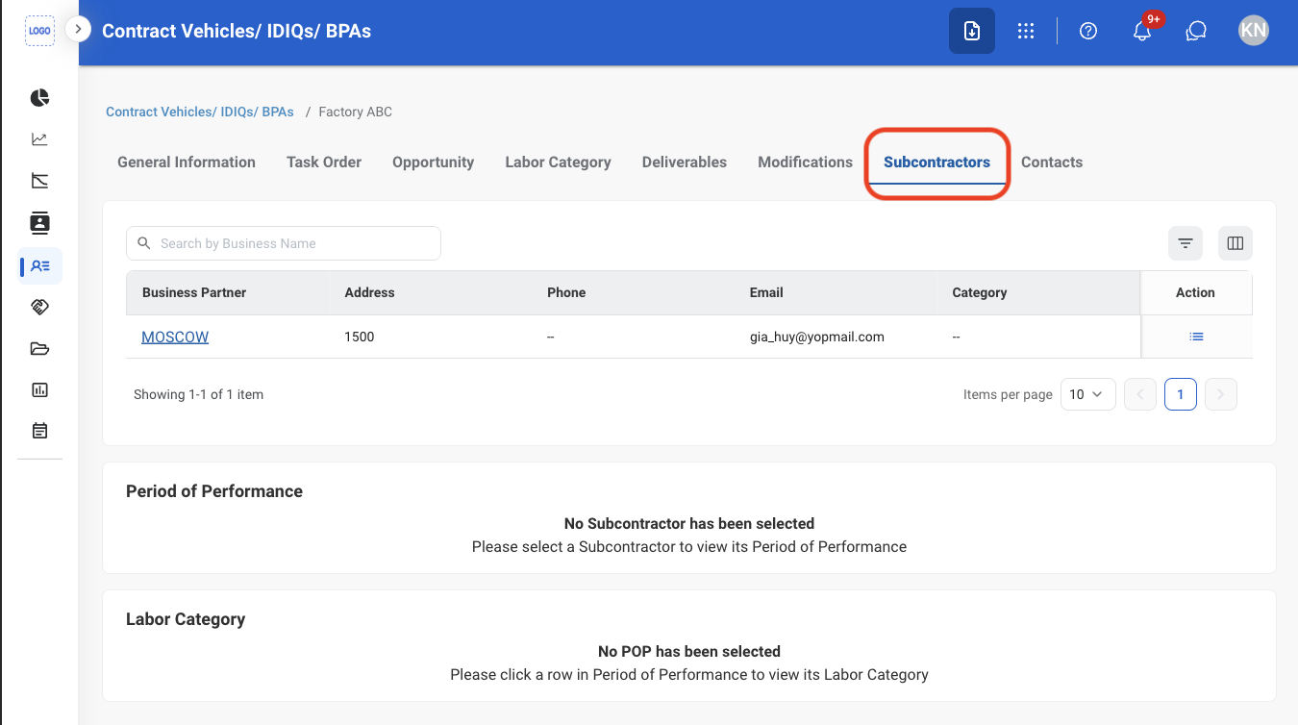Screen dimensions: 1298x725
Task: Open the chat messages icon
Action: tap(1196, 31)
